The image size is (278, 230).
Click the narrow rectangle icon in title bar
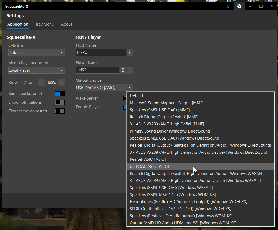(228, 6)
